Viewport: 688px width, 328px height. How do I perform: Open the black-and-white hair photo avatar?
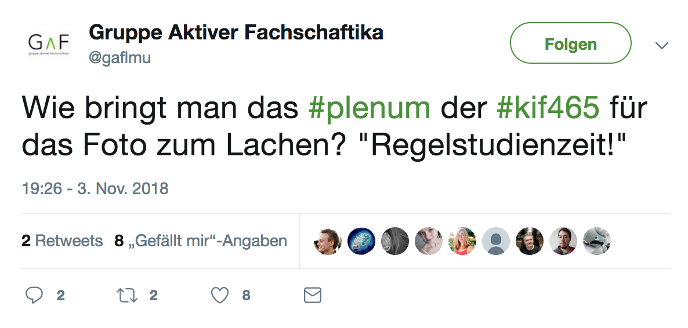point(395,241)
